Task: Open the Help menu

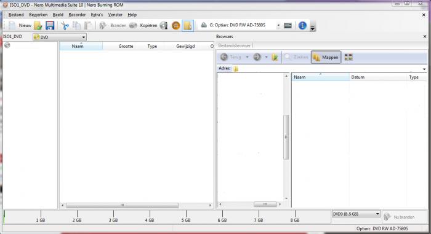Action: 132,15
